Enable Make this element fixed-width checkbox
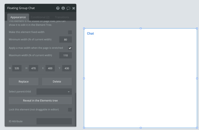The image size is (199, 130). click(x=70, y=32)
